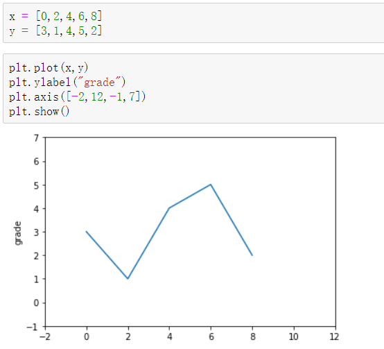Image resolution: width=384 pixels, height=349 pixels.
Task: Click the x-axis tick label 6
Action: tap(211, 337)
